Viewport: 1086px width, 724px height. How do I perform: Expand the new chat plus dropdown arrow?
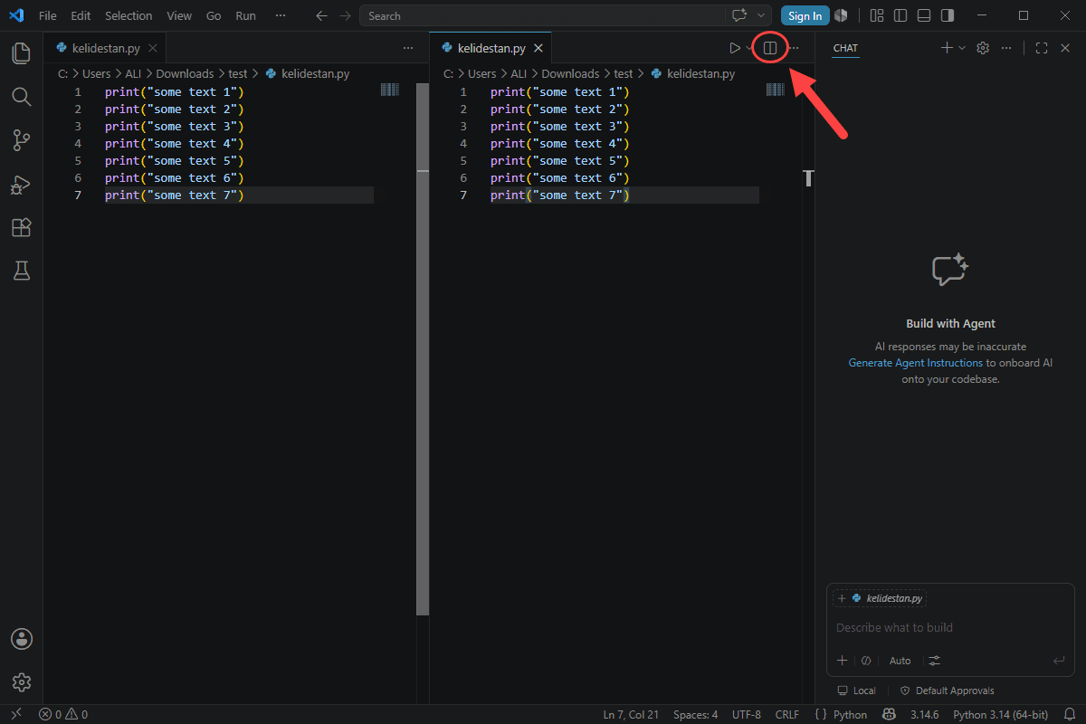(962, 48)
